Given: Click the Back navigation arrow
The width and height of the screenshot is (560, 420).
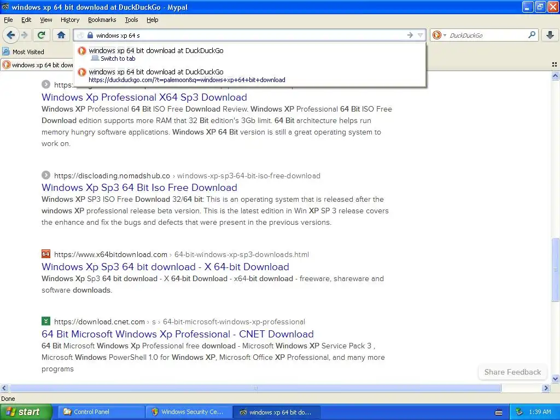Looking at the screenshot, I should 10,35.
